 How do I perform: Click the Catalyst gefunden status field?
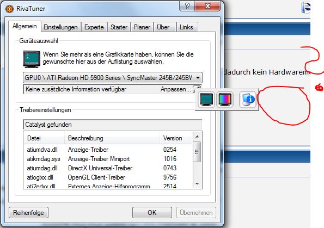click(x=113, y=125)
